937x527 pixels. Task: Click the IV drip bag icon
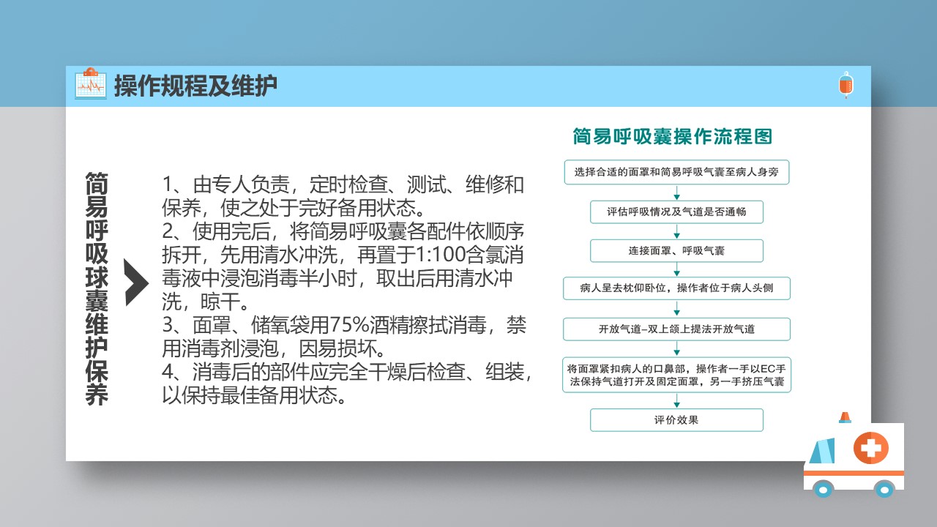(x=845, y=85)
